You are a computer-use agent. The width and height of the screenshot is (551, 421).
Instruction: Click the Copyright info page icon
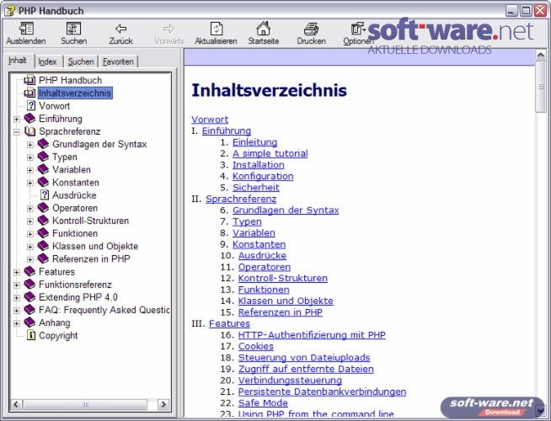(x=31, y=335)
